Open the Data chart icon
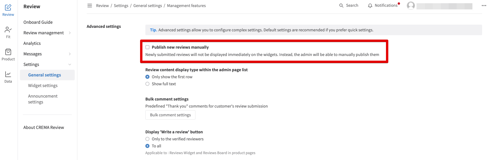Screen dimensions: 490x160 click(x=8, y=74)
